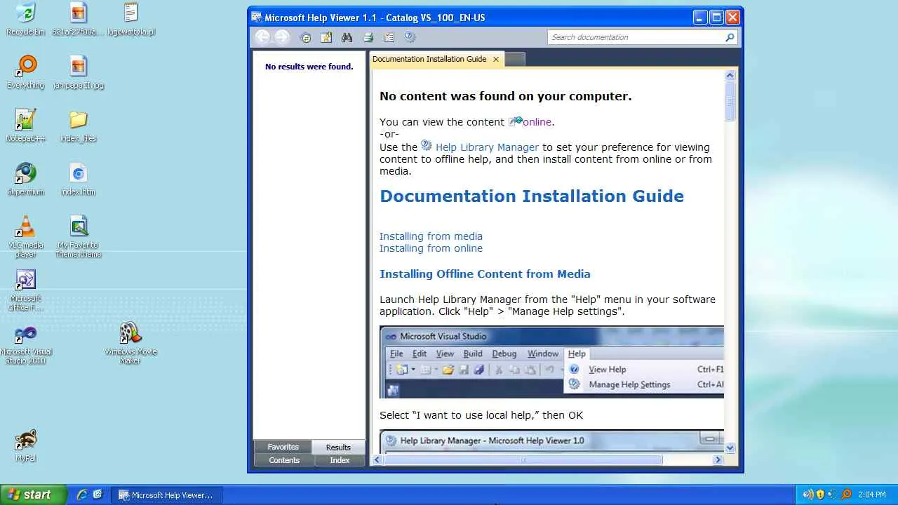Click the horizontal scrollbar right arrow
The width and height of the screenshot is (898, 505).
pos(718,460)
